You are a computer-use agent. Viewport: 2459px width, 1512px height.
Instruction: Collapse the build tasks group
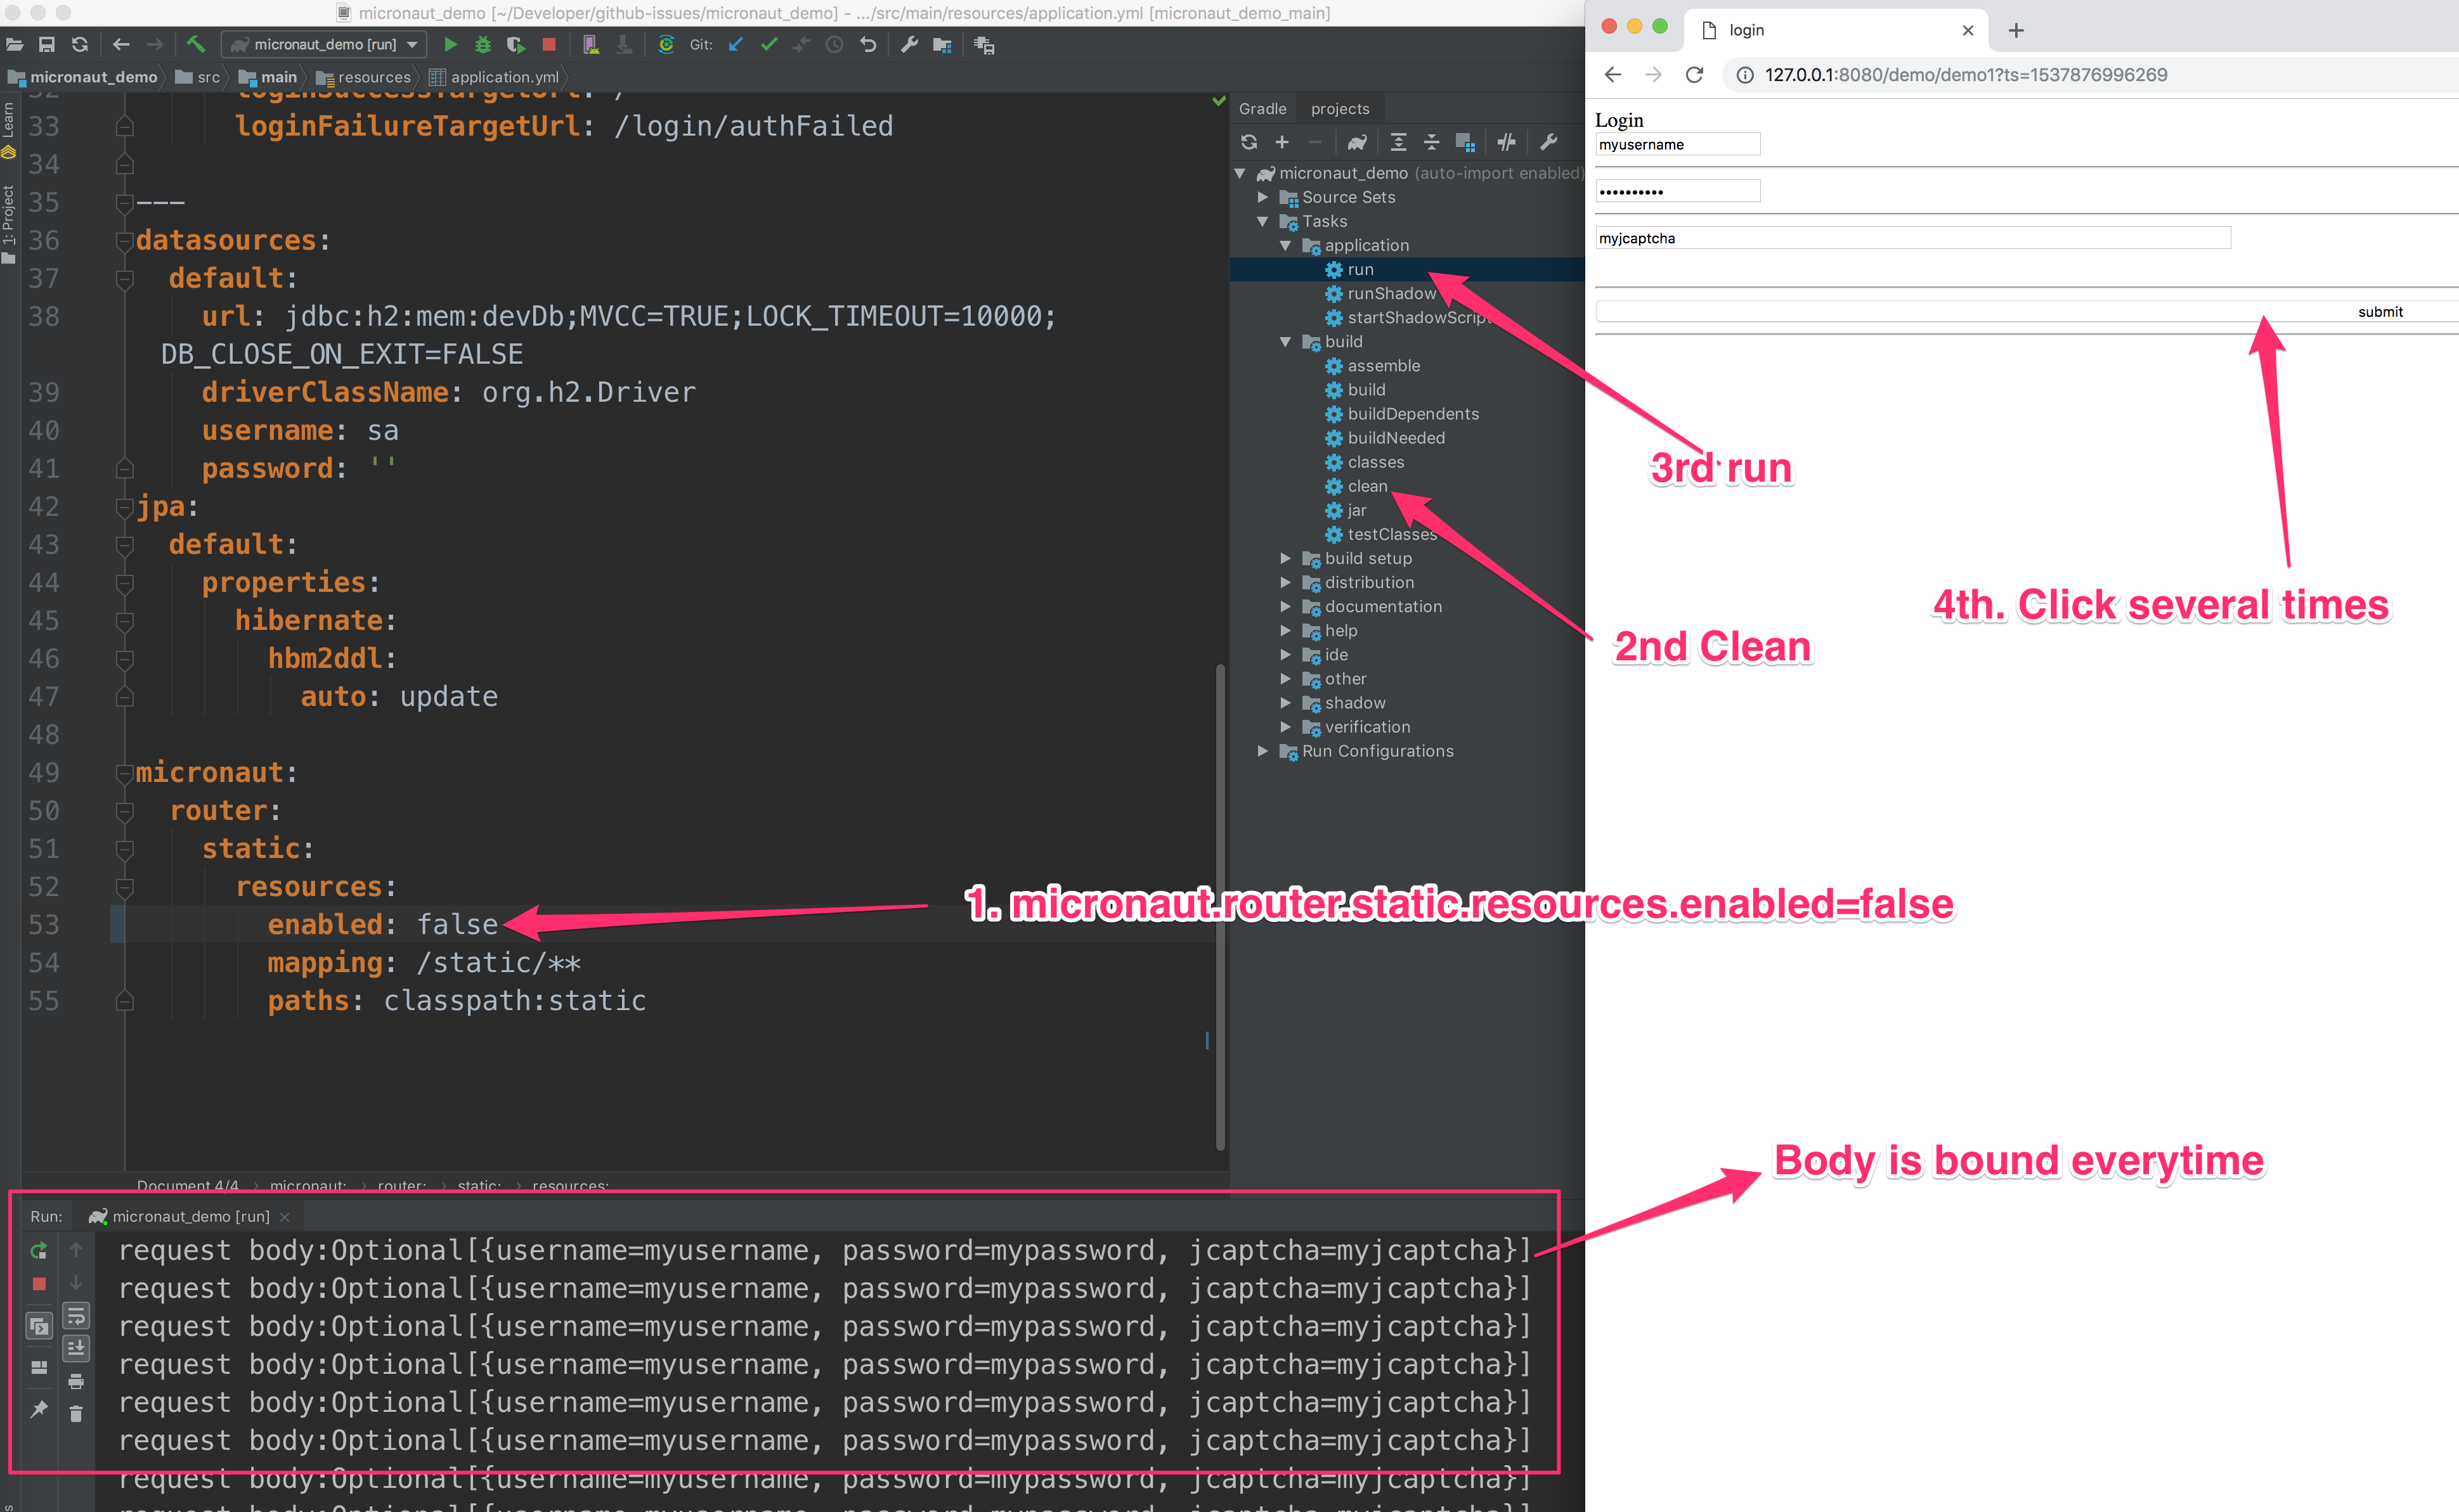point(1287,341)
